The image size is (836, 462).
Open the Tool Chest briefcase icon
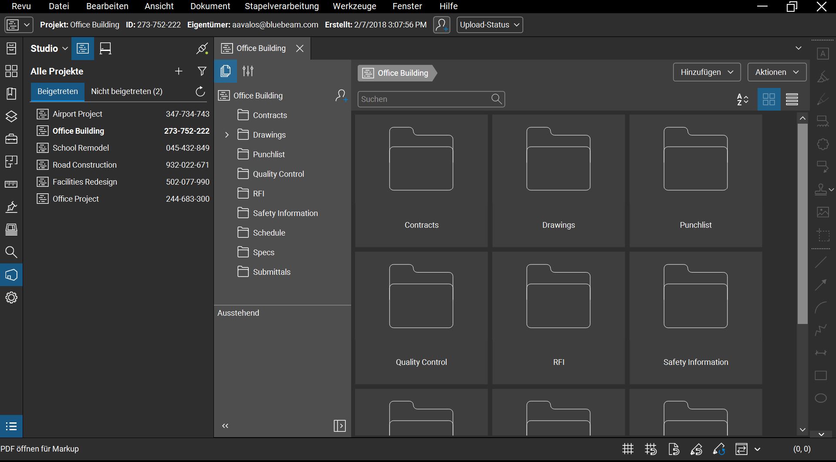tap(11, 139)
